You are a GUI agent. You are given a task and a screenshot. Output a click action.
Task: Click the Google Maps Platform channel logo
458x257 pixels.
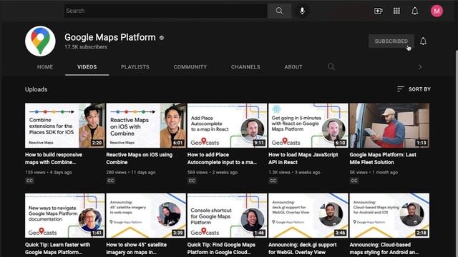pos(40,41)
